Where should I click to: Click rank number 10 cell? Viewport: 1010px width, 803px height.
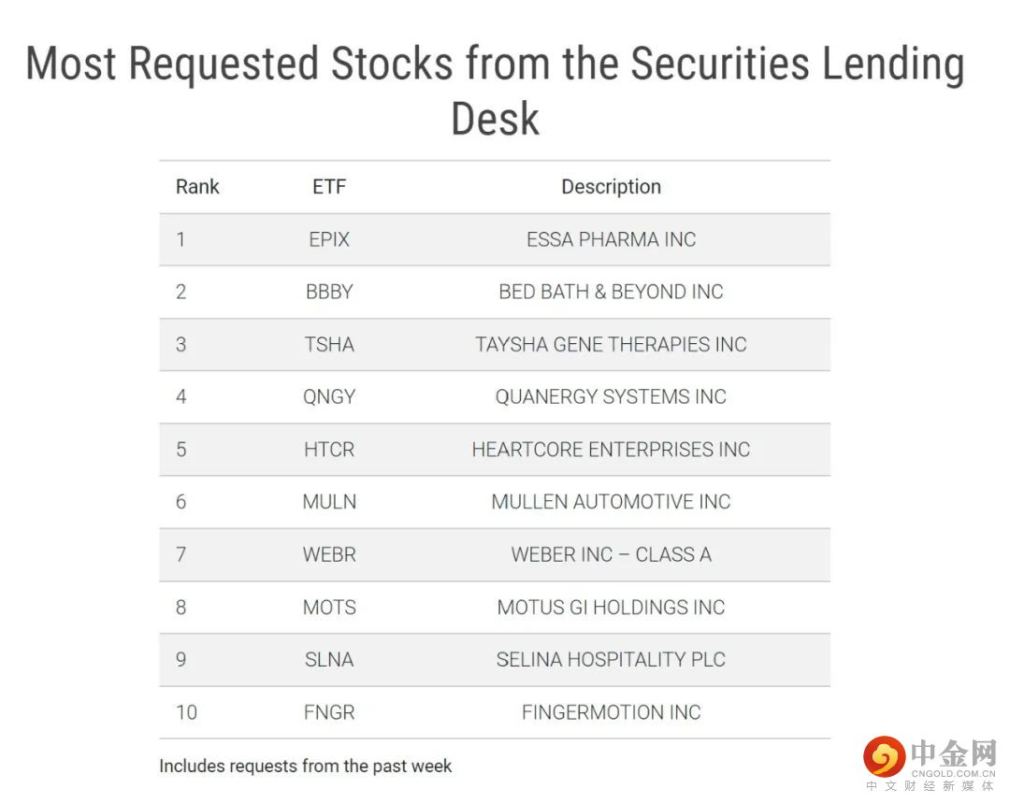[186, 712]
